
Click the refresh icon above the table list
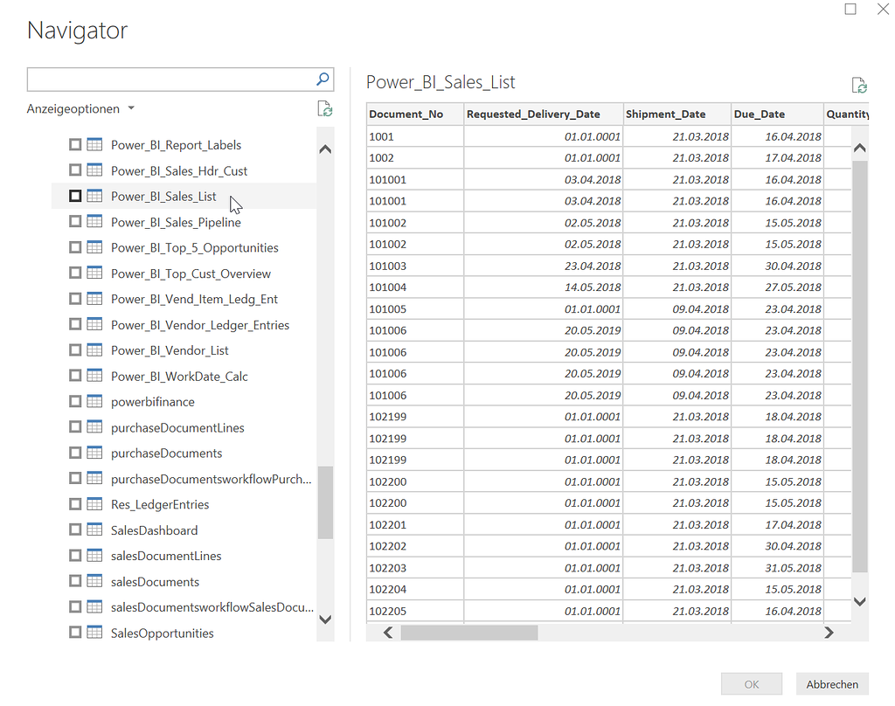tap(324, 108)
